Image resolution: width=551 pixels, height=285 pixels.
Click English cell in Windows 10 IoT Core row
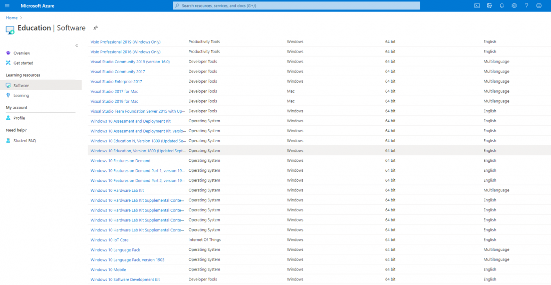tap(490, 239)
